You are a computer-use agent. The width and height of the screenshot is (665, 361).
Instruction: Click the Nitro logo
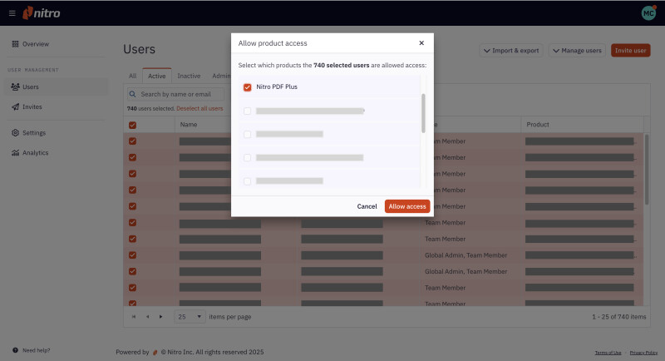click(x=42, y=13)
